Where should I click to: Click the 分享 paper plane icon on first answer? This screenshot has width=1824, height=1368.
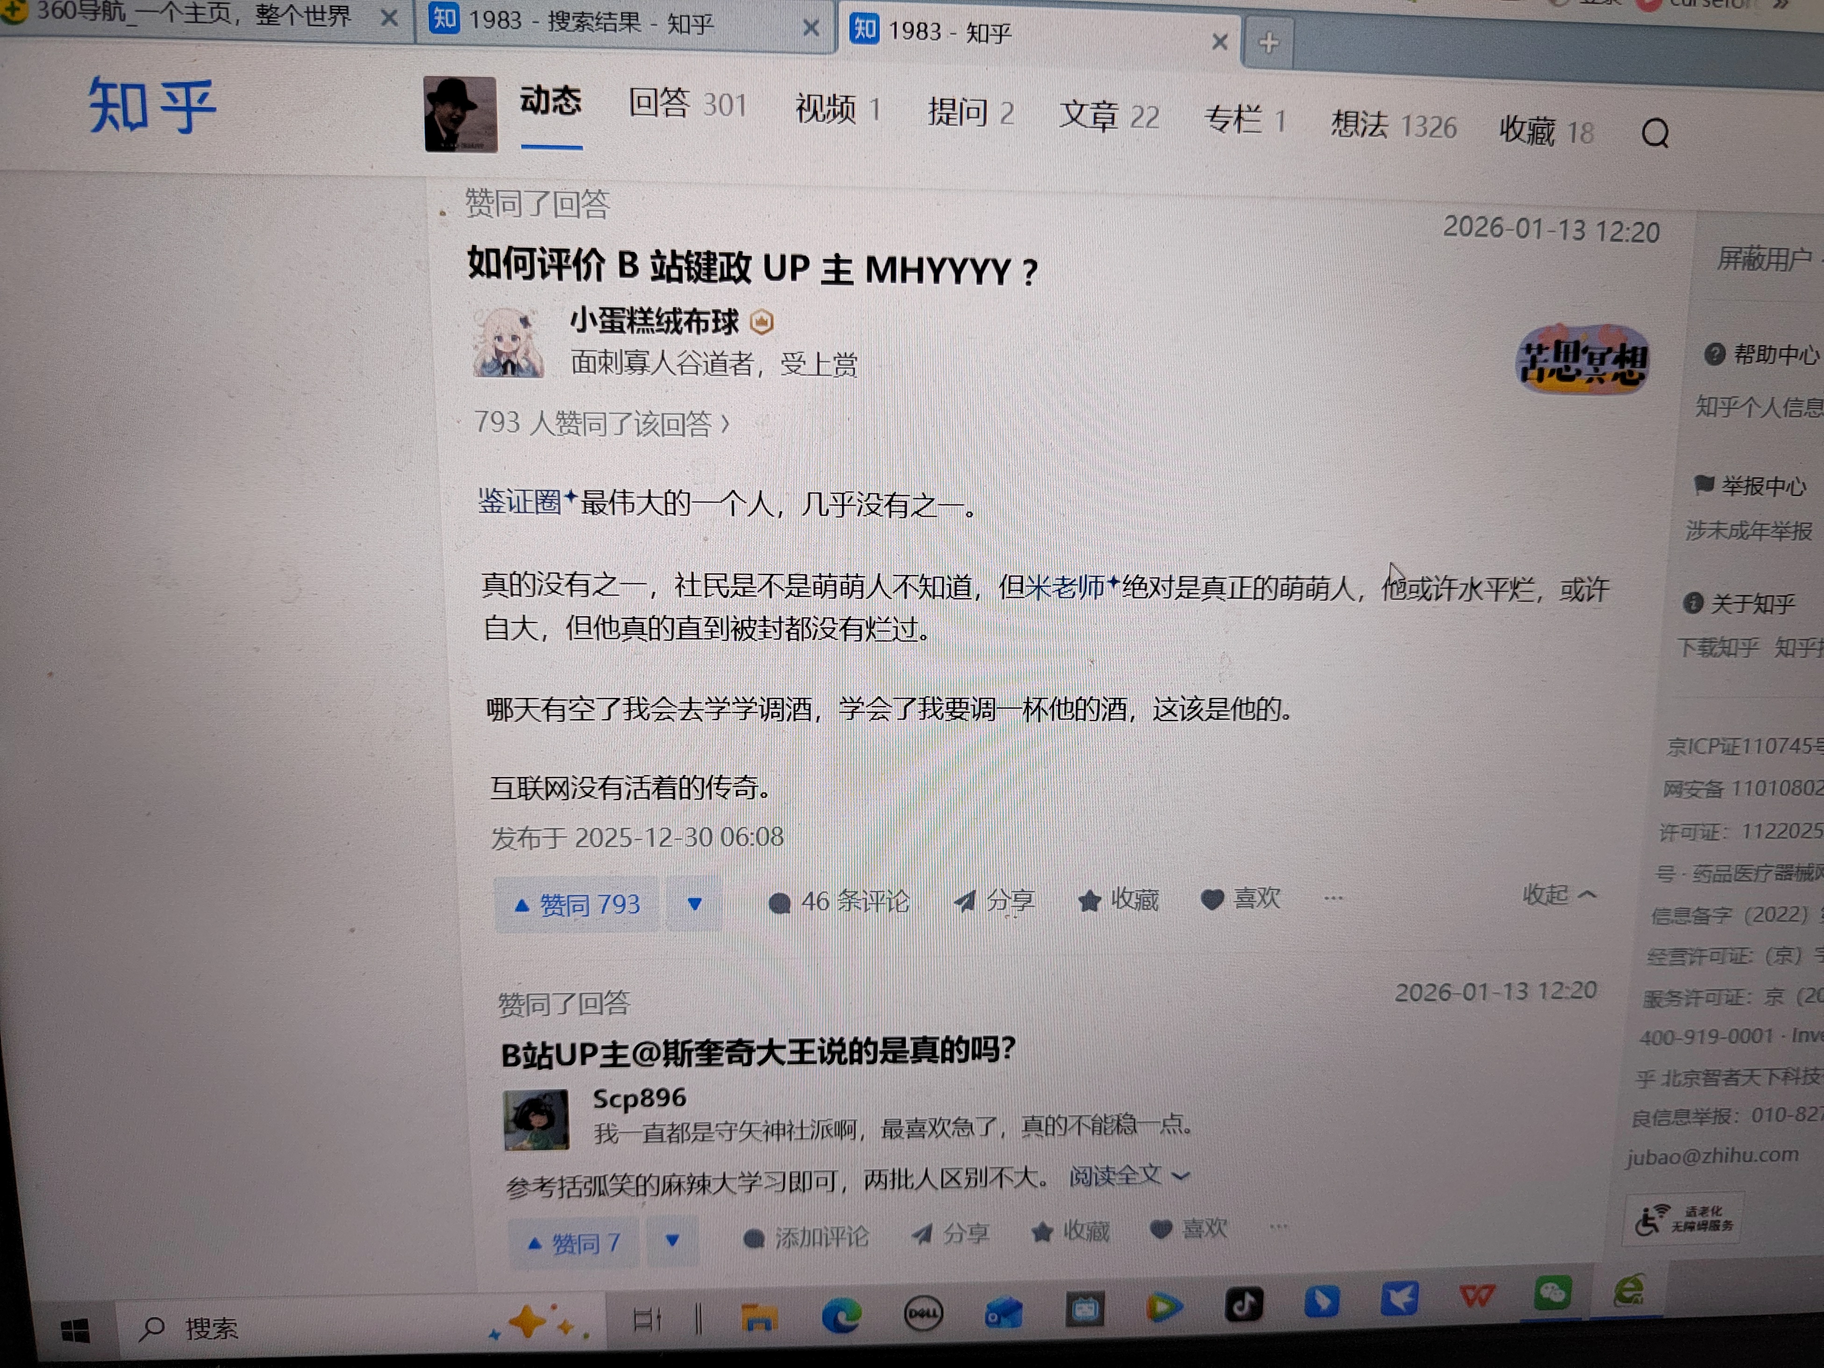coord(964,900)
